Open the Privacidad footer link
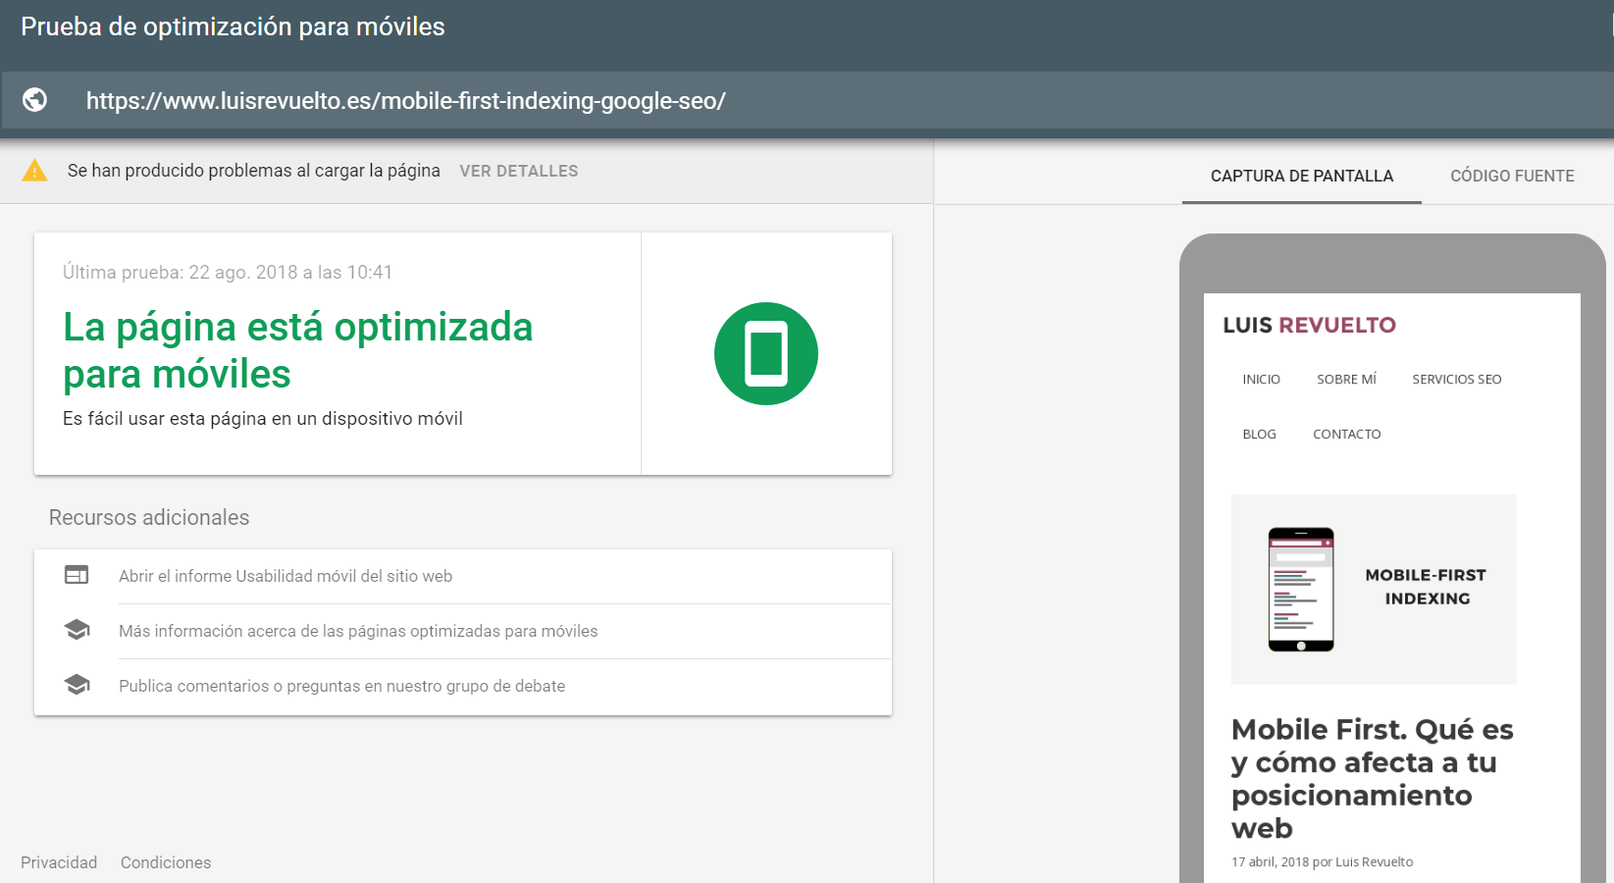Screen dimensions: 1614x883 click(59, 862)
